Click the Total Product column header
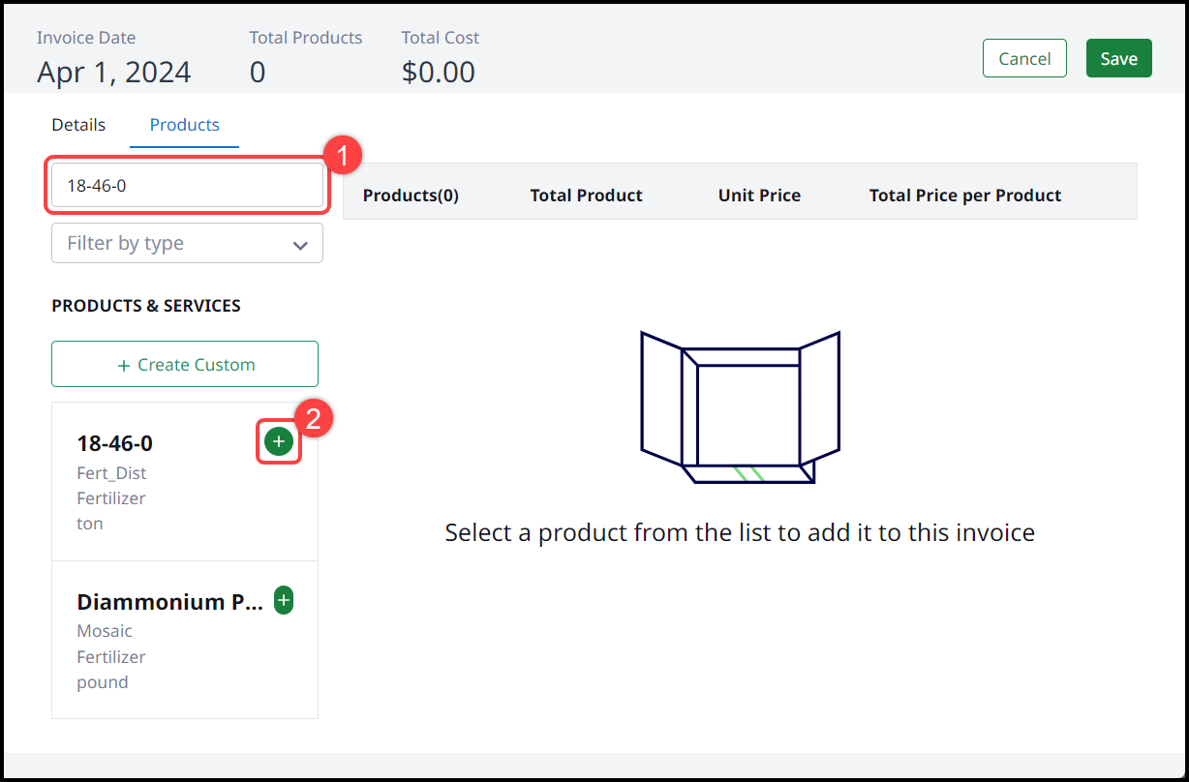This screenshot has height=782, width=1189. 586,195
